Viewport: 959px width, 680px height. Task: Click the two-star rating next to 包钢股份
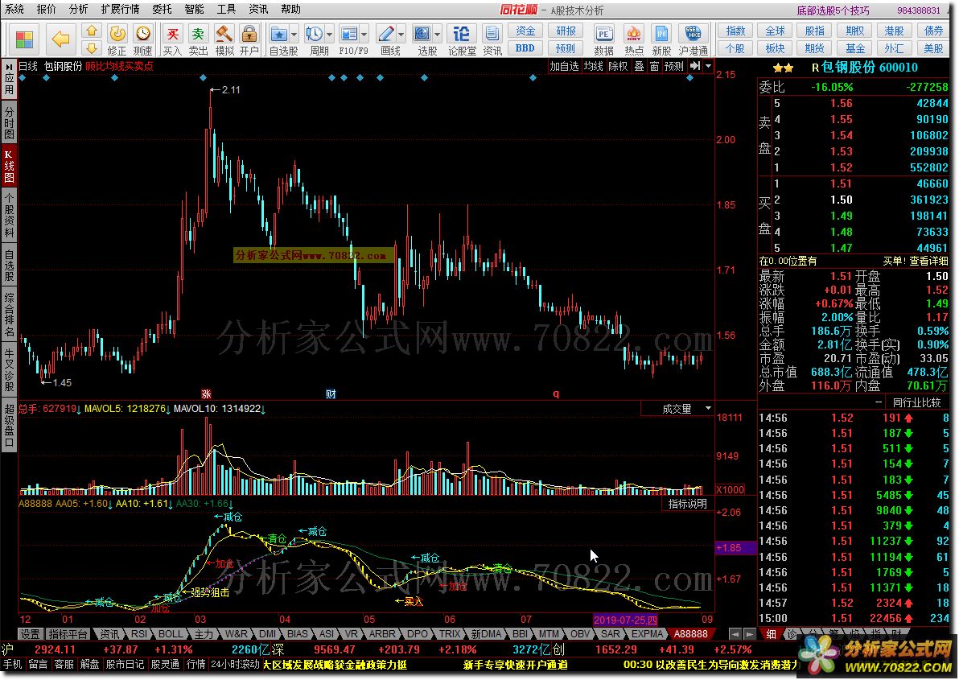point(784,68)
